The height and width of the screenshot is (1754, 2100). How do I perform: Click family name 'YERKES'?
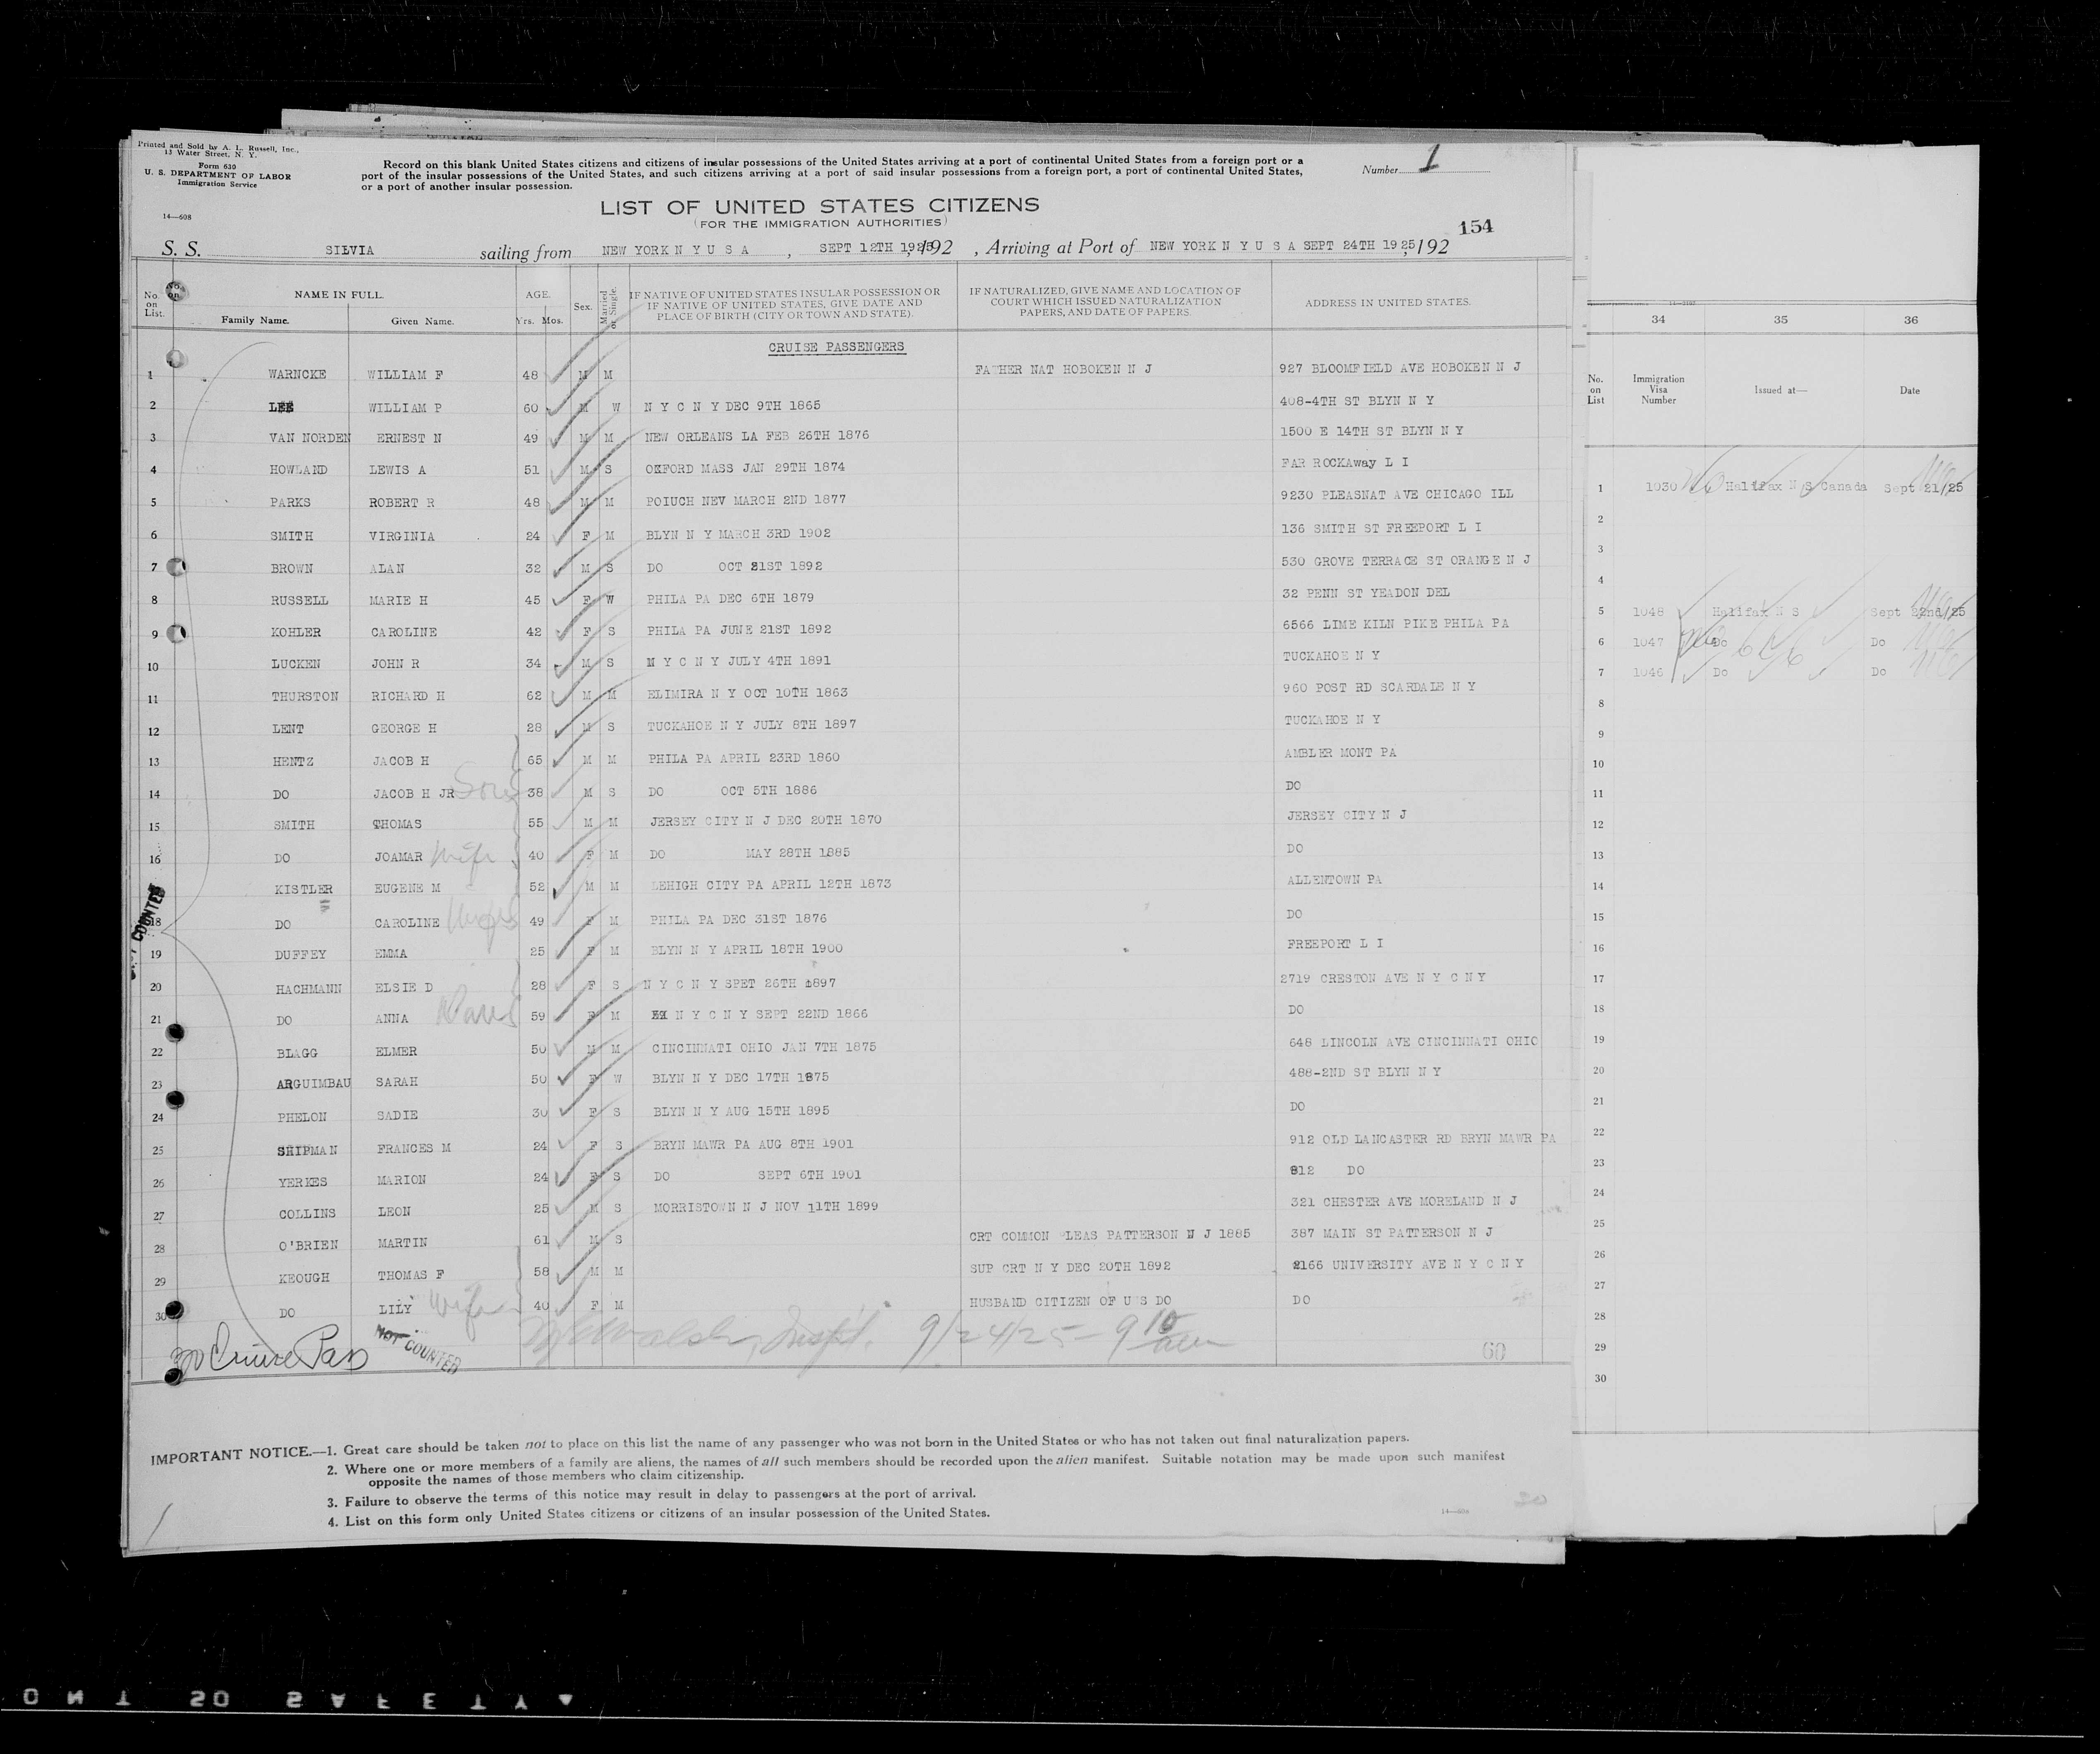click(303, 1182)
